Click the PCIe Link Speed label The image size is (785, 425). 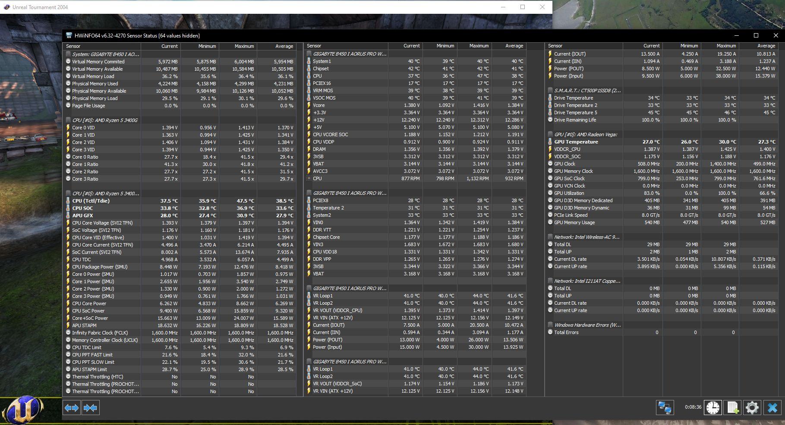pos(571,215)
